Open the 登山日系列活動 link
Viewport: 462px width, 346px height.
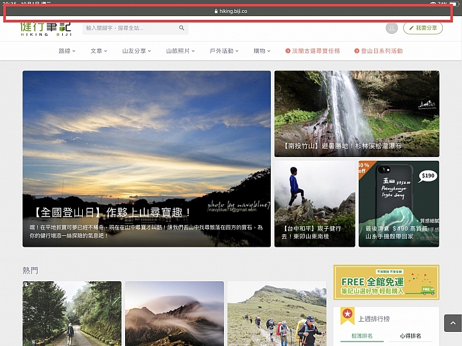click(x=379, y=51)
